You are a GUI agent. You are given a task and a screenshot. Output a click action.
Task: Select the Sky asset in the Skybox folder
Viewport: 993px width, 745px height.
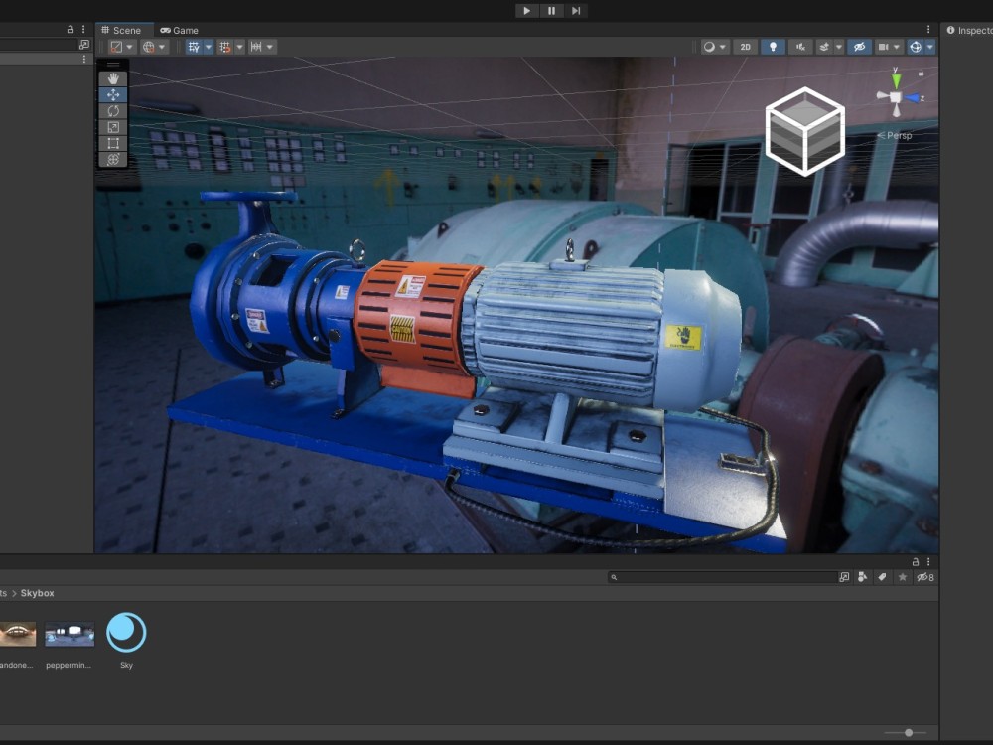click(x=126, y=633)
